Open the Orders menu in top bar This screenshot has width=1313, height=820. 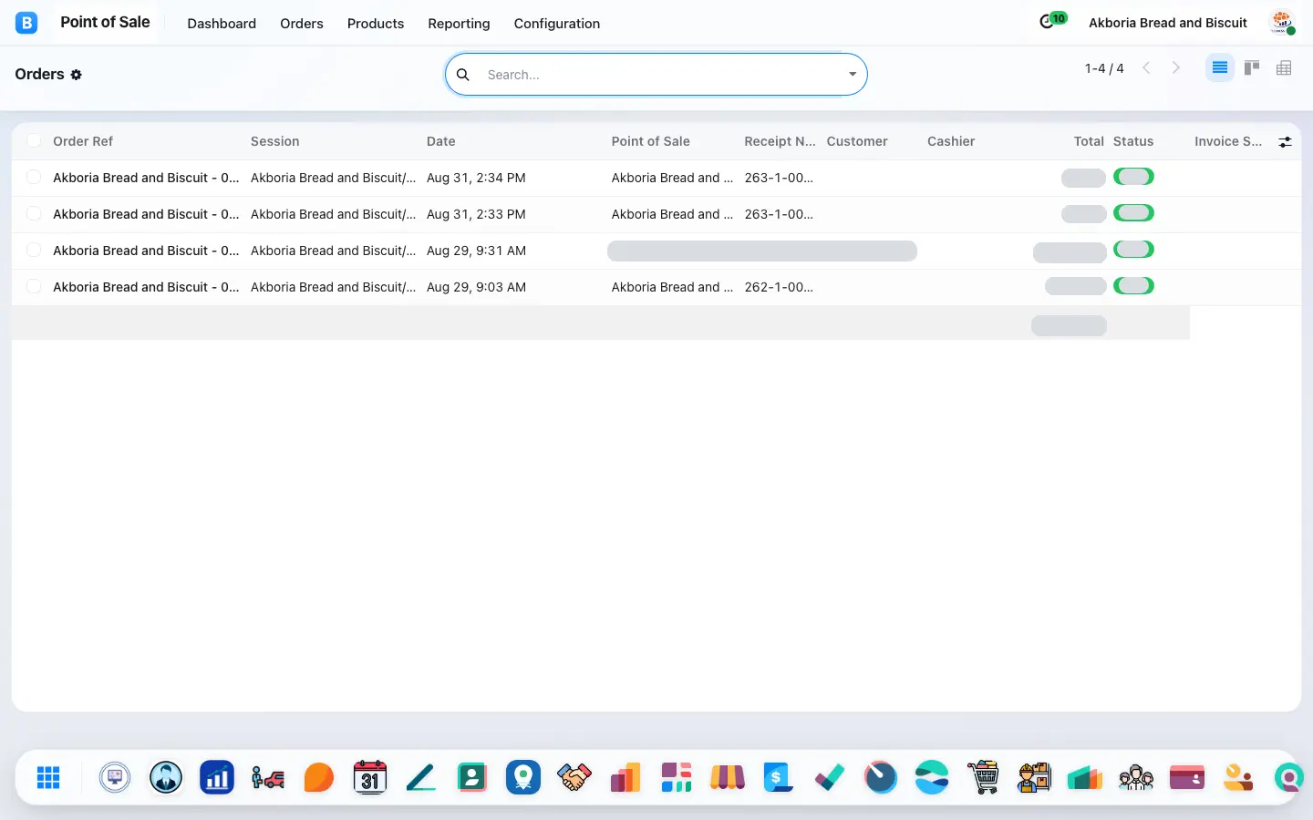(x=302, y=24)
